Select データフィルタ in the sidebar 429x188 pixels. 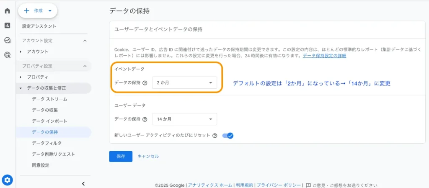(47, 143)
